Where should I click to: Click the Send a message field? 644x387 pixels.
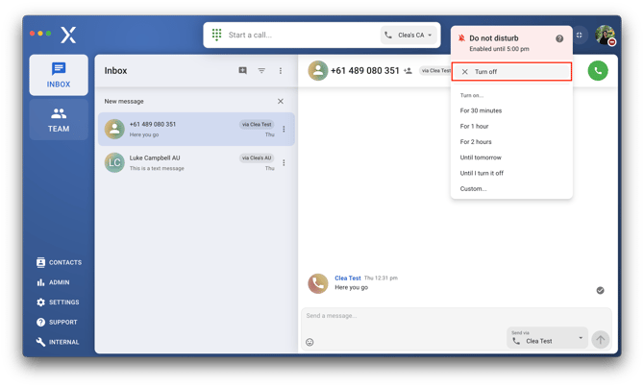pyautogui.click(x=404, y=316)
